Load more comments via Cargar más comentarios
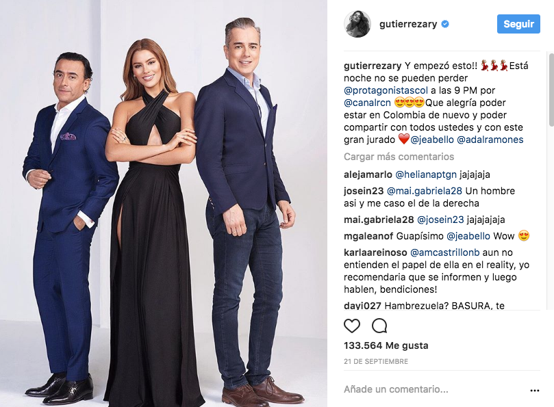 coord(399,157)
